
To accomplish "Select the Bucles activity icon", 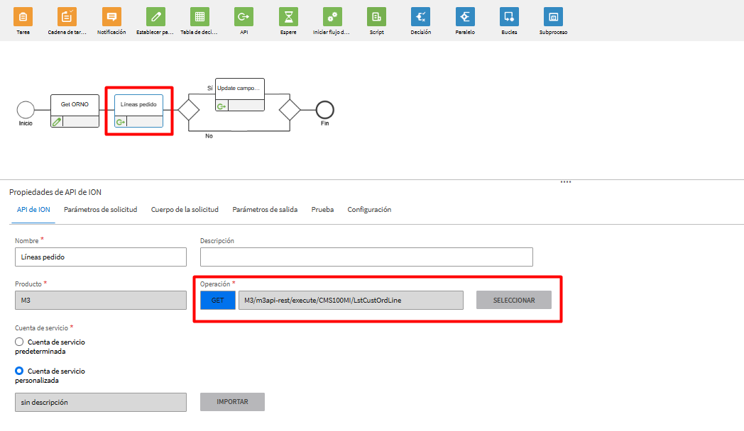I will (509, 17).
